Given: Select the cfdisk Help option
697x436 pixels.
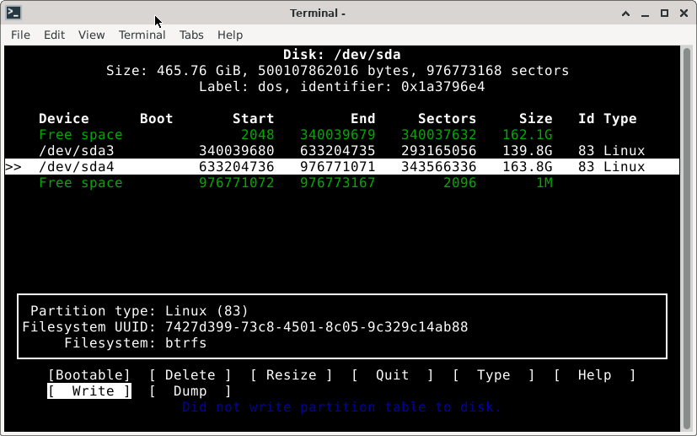Looking at the screenshot, I should [x=594, y=375].
